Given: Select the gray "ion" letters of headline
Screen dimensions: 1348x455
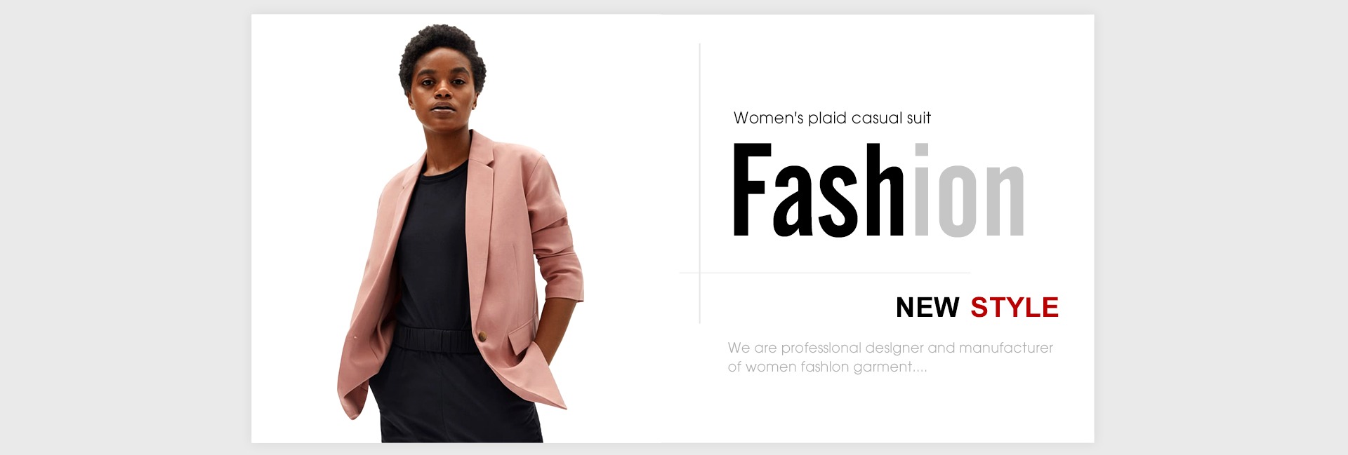Looking at the screenshot, I should pos(970,190).
